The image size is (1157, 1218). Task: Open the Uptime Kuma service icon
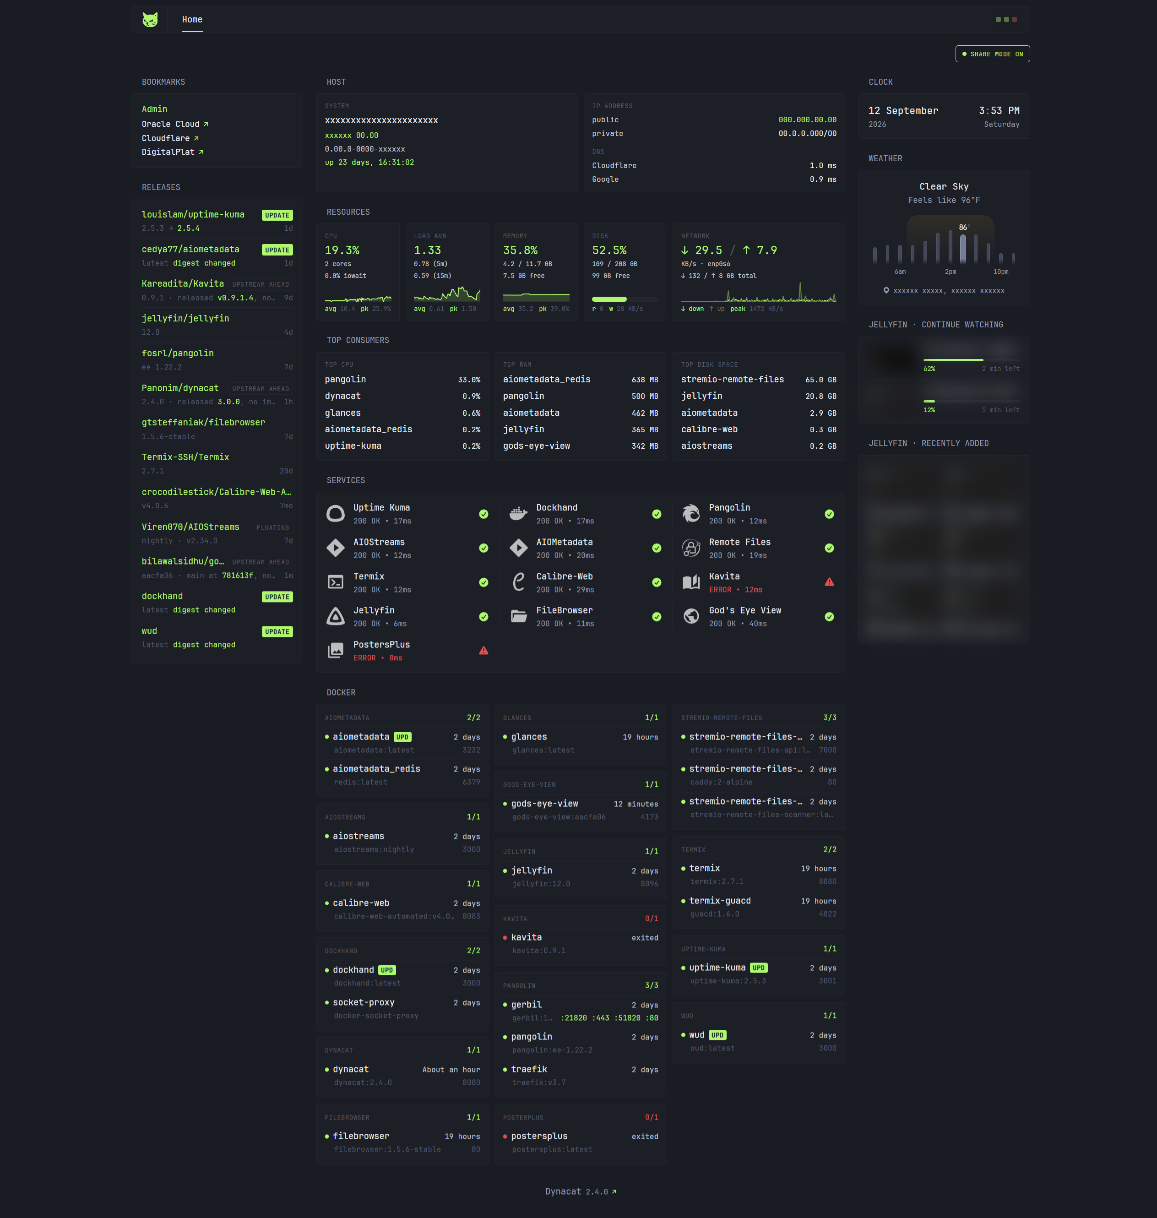pyautogui.click(x=336, y=514)
